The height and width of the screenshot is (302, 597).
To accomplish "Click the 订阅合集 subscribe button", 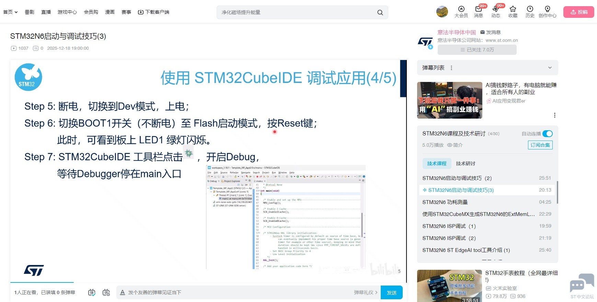I will (540, 145).
